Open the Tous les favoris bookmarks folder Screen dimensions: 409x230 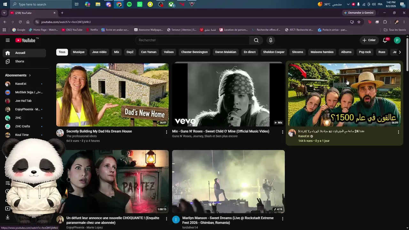[x=395, y=30]
